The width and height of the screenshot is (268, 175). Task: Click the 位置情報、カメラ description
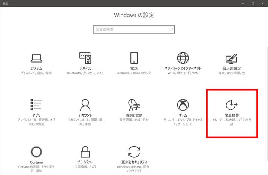pos(85,167)
